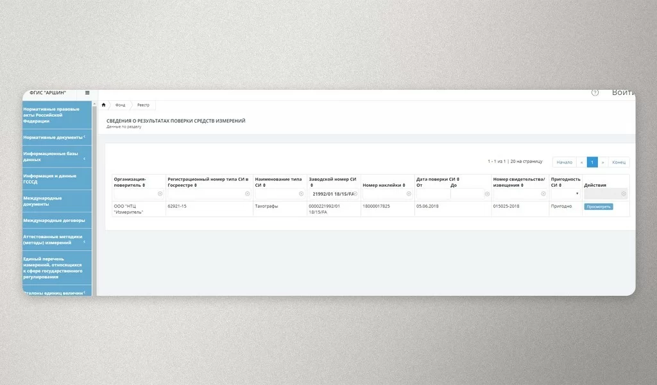Open the Пригодность СИ dropdown filter
This screenshot has width=657, height=385.
565,193
